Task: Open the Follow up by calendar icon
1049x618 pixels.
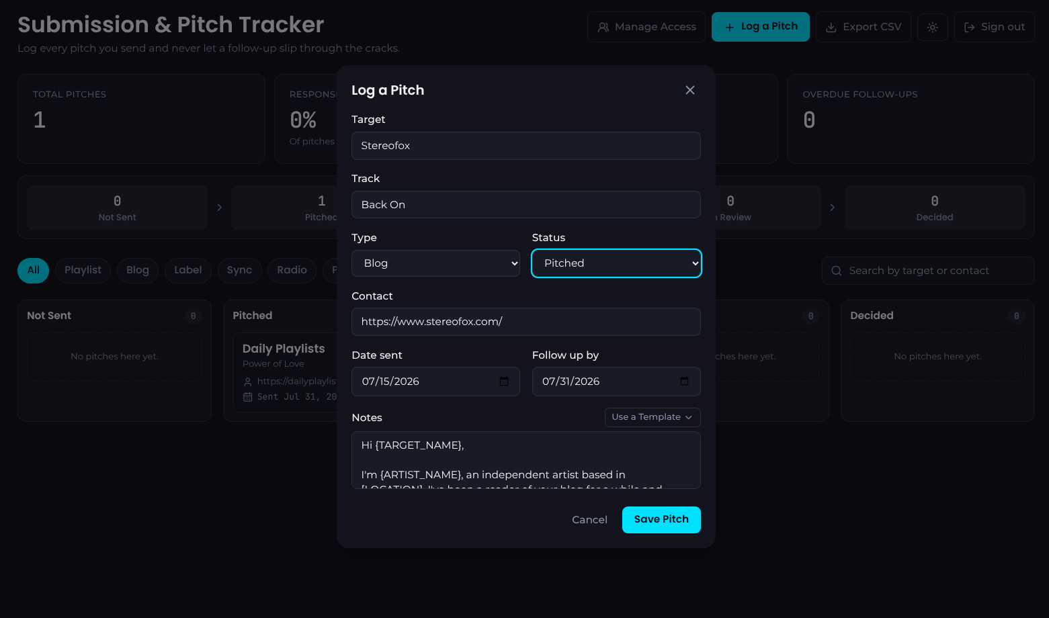Action: coord(684,382)
